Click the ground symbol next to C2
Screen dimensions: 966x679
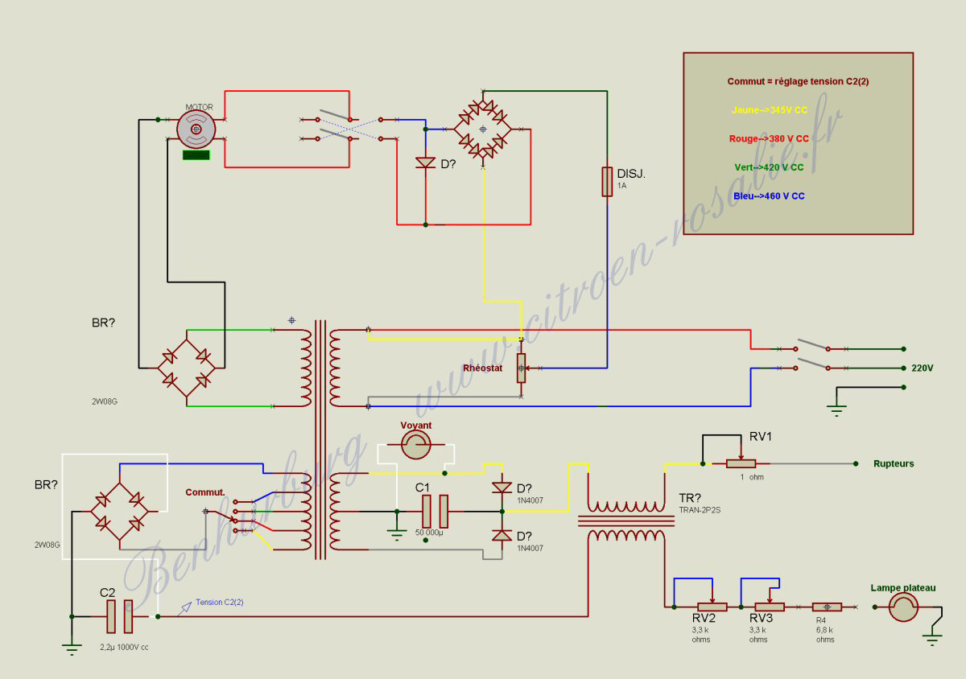[x=72, y=648]
